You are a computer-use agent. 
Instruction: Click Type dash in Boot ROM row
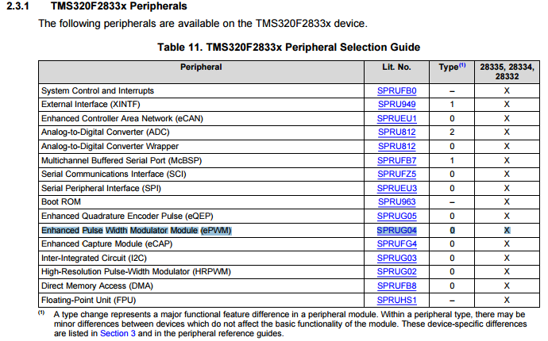coord(452,202)
